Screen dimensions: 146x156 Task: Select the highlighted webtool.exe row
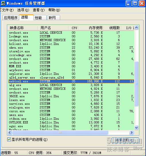[x=71, y=81]
